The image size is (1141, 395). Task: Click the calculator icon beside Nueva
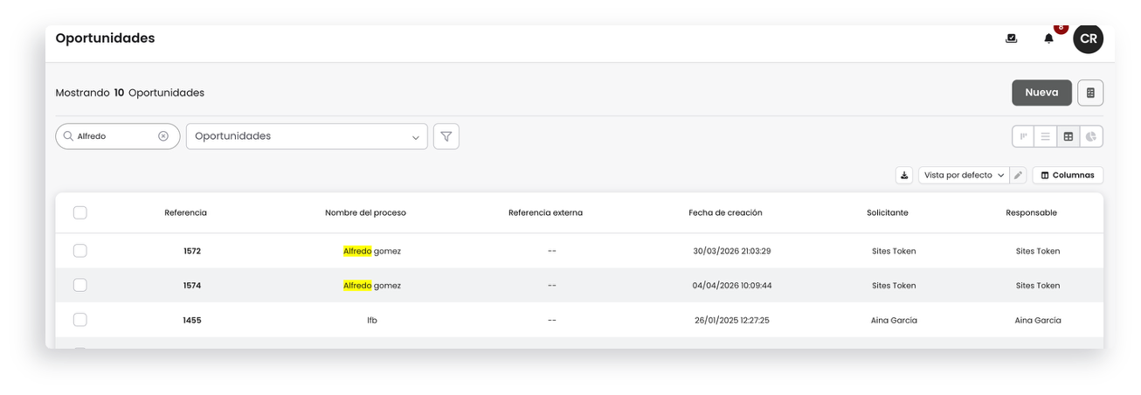click(x=1090, y=93)
